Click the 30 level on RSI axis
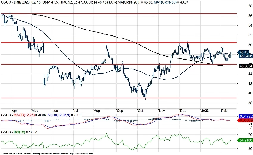 (x=250, y=149)
